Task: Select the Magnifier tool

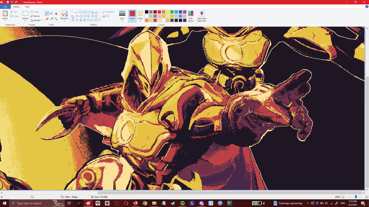Action: (56, 19)
